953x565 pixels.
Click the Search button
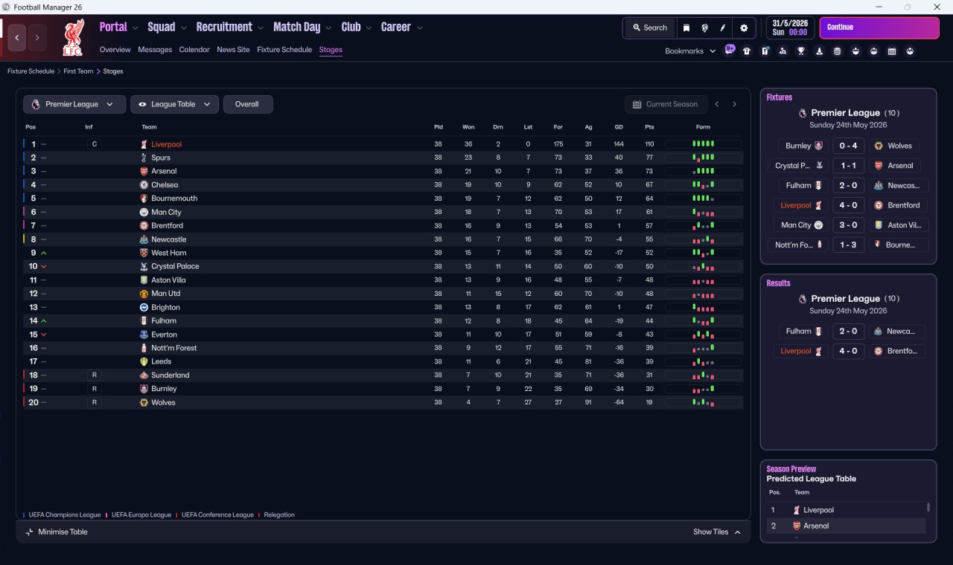(x=650, y=28)
